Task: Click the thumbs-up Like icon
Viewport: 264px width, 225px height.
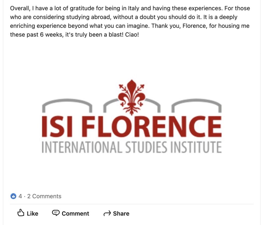Action: pos(20,213)
